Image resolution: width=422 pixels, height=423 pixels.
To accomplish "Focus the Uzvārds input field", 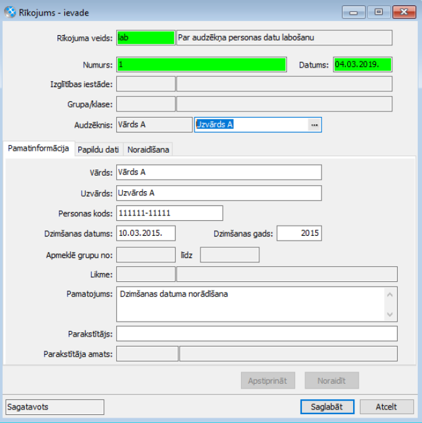I will pos(219,193).
